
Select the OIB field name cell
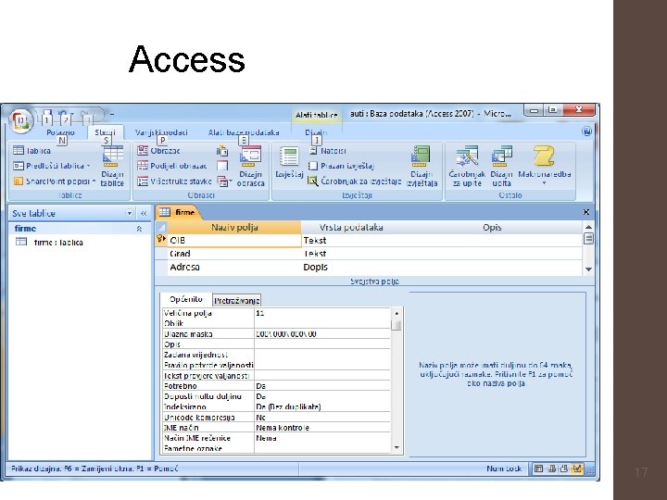pos(234,241)
